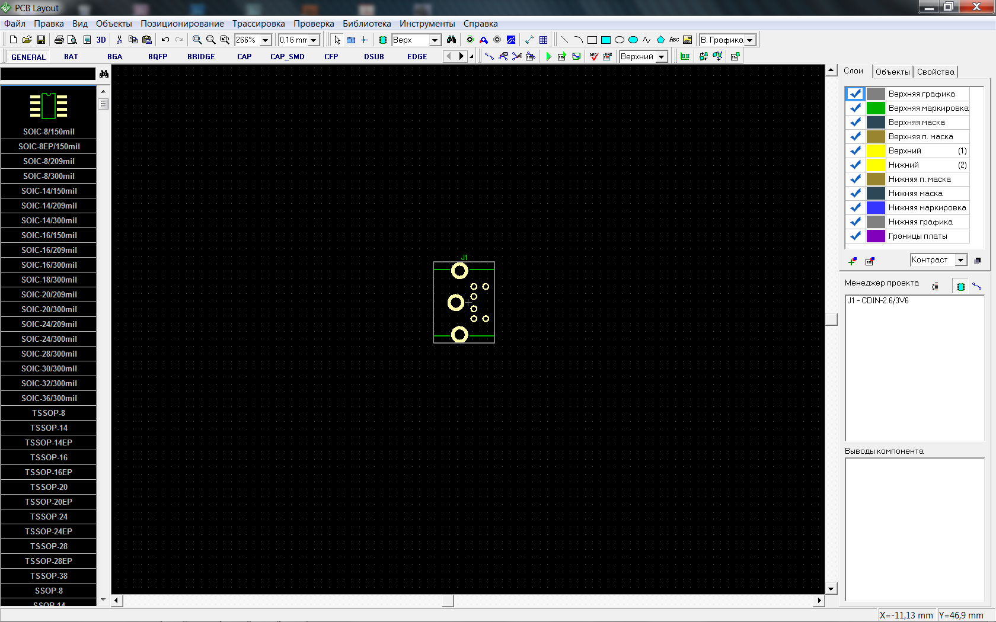
Task: Open the zoom percentage dropdown
Action: 266,40
